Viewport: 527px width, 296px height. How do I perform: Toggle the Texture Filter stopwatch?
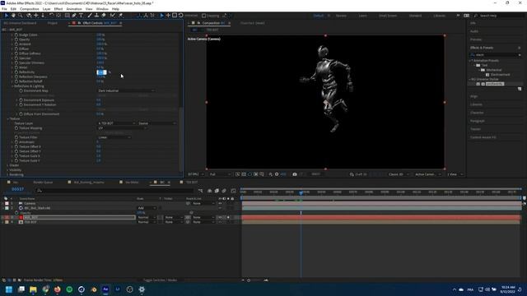[x=16, y=137]
